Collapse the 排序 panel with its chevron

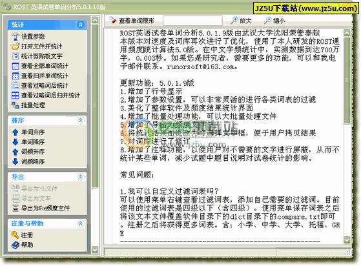pyautogui.click(x=81, y=120)
